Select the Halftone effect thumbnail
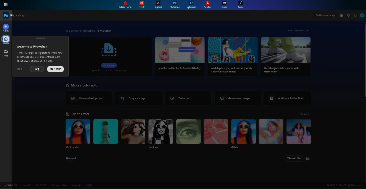 coord(161,132)
